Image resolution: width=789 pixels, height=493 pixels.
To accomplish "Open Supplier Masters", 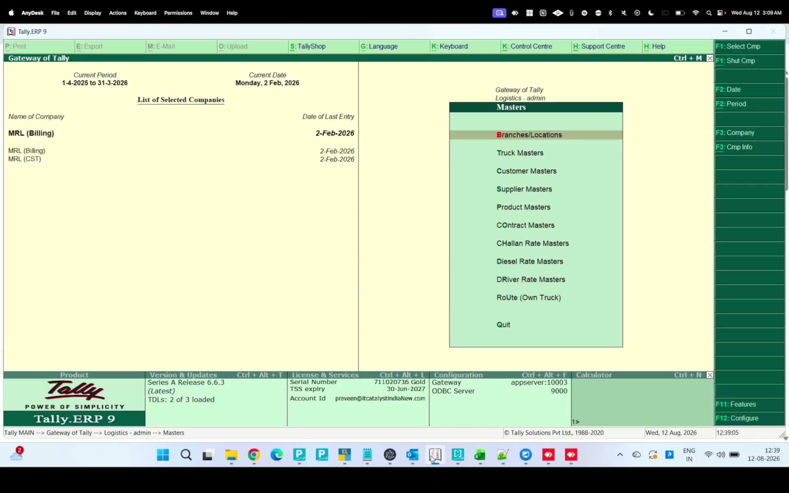I will (x=524, y=189).
